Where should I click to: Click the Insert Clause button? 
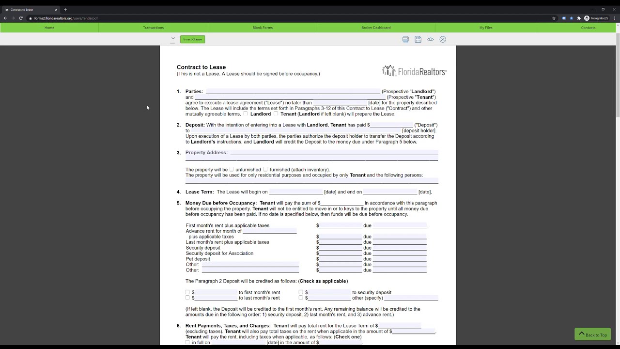(x=193, y=39)
